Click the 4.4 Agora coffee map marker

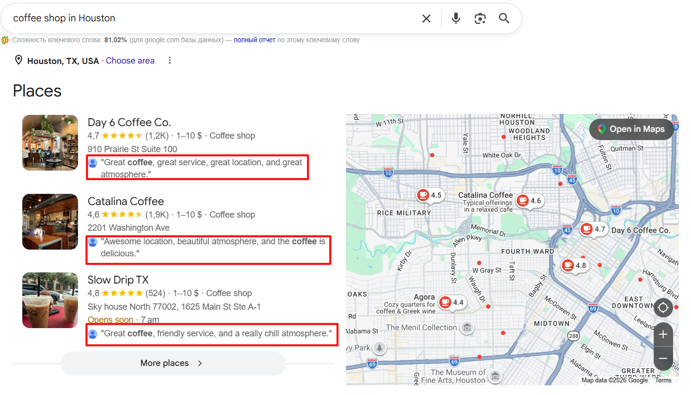click(452, 302)
